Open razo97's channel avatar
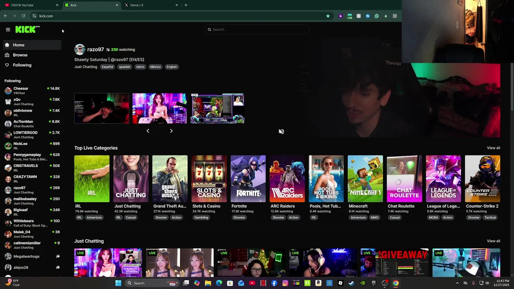This screenshot has height=289, width=514. (80, 49)
